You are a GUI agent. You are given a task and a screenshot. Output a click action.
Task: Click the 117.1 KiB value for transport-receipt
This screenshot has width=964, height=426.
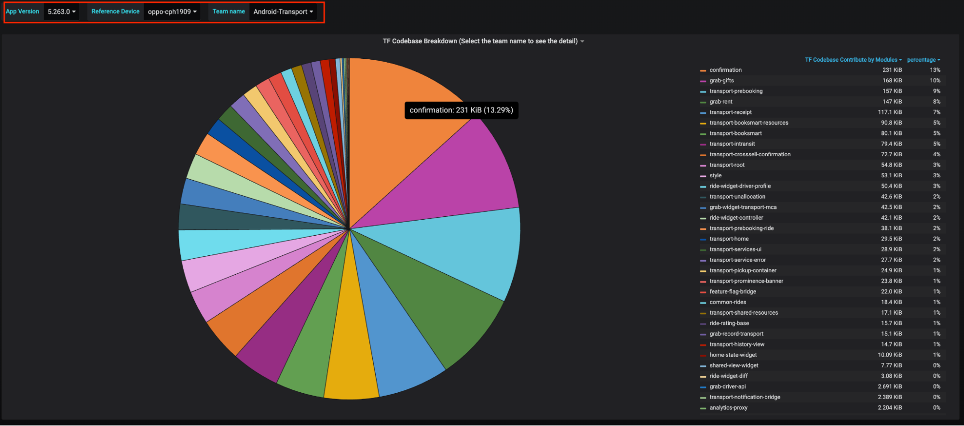coord(890,112)
